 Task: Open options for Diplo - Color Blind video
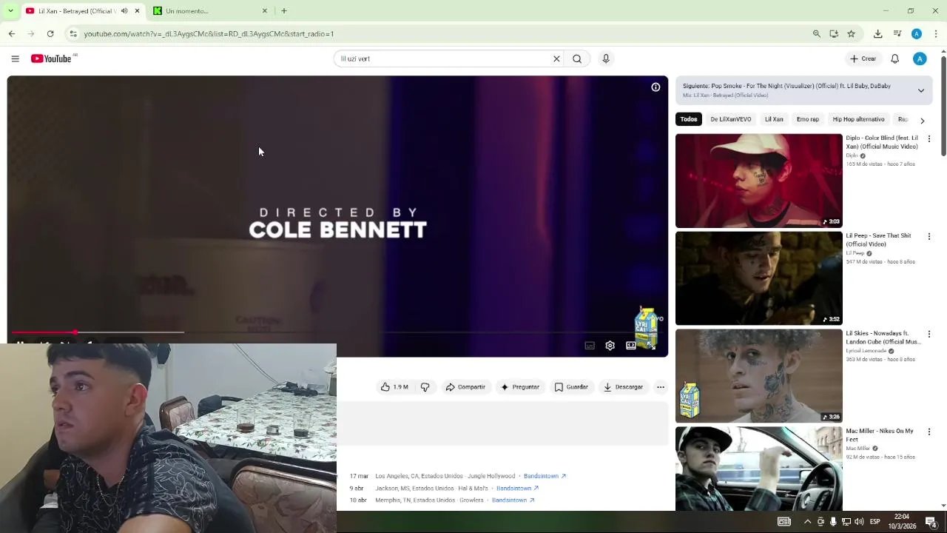tap(929, 138)
